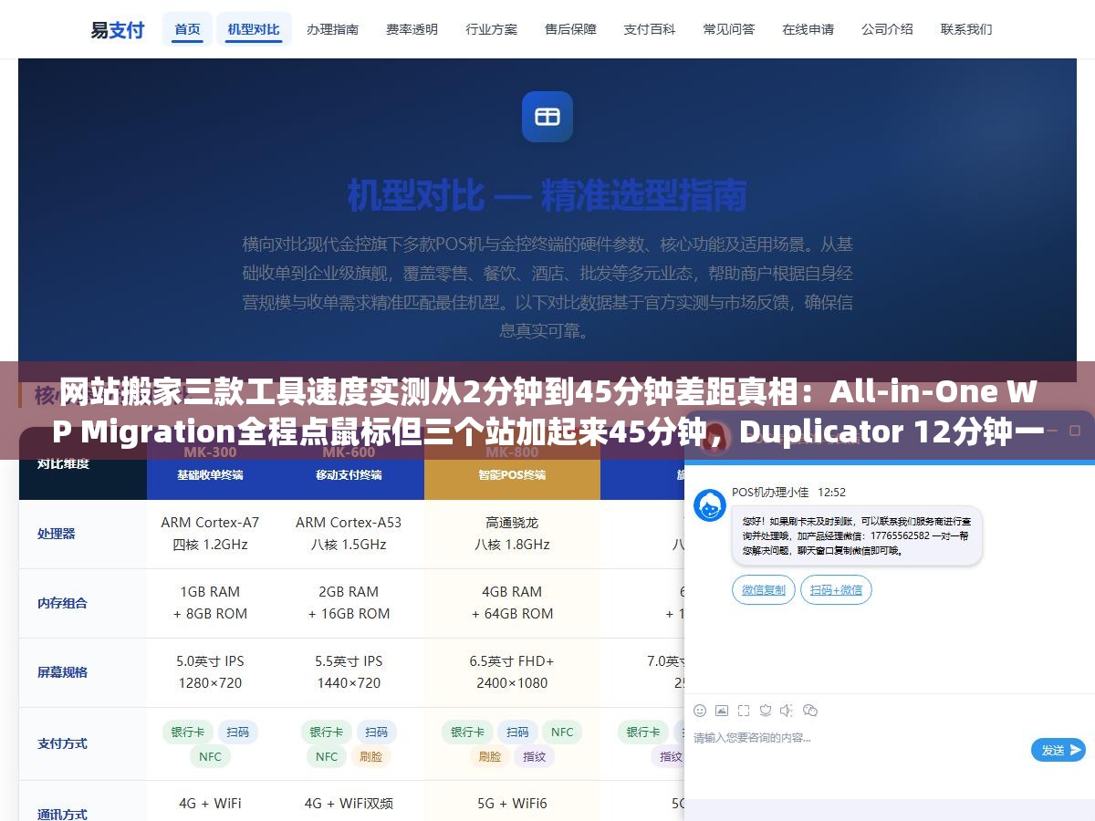
Task: Click the table icon in hero banner
Action: pos(547,117)
